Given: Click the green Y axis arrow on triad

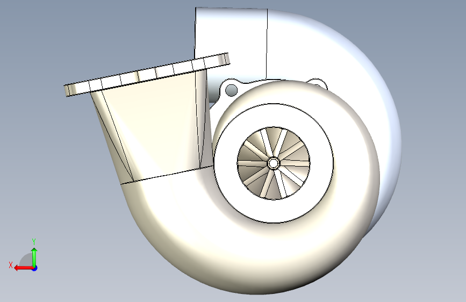Looking at the screenshot, I should pyautogui.click(x=34, y=257).
